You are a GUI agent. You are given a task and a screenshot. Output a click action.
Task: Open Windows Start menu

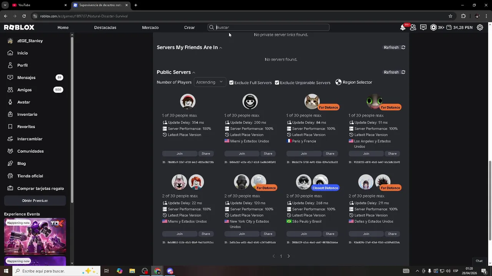coord(6,271)
